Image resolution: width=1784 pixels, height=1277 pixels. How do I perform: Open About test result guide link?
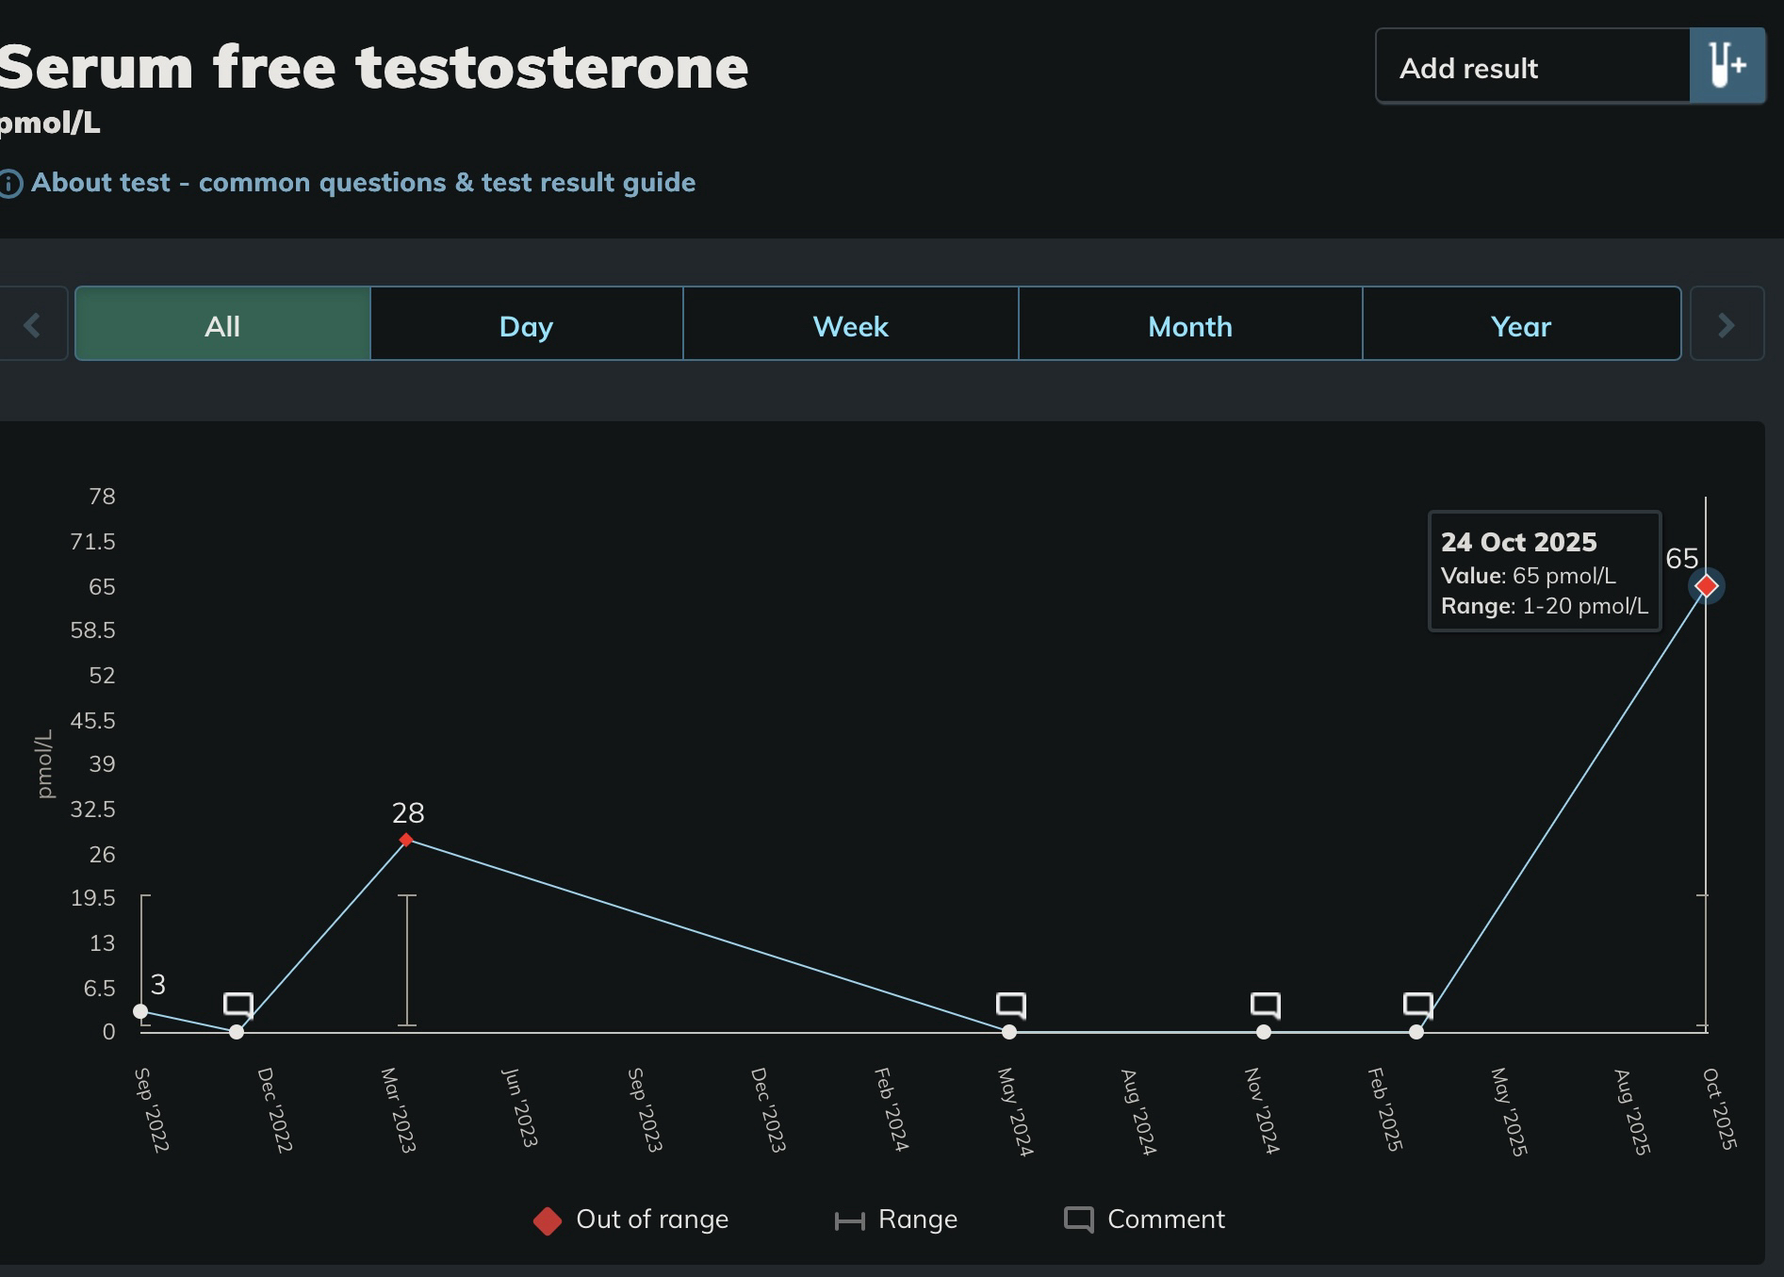click(363, 183)
